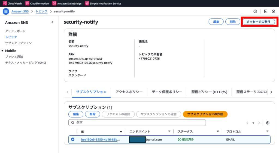Open CloudWatch service icon shortcut
The width and height of the screenshot is (279, 153).
pos(5,3)
